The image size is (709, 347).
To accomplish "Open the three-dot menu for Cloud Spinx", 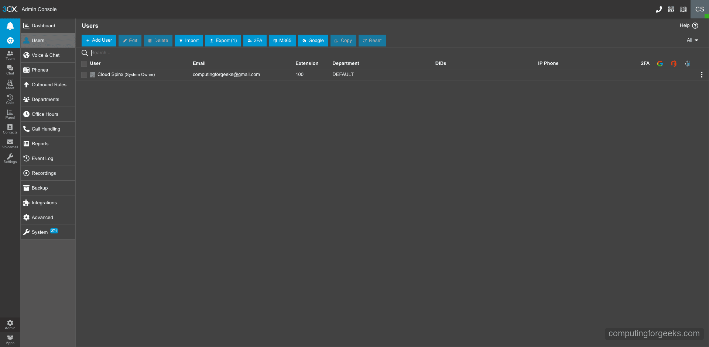I will pyautogui.click(x=702, y=74).
